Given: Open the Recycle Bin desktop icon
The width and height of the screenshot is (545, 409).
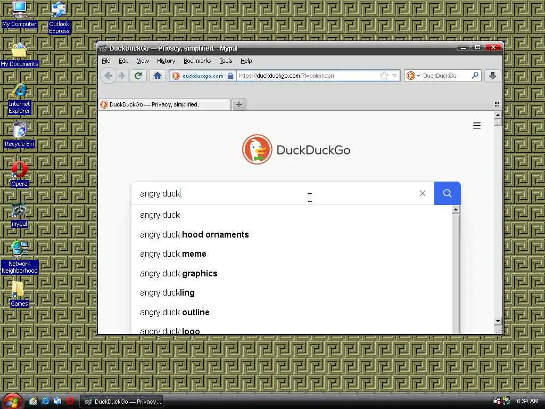Looking at the screenshot, I should click(19, 135).
